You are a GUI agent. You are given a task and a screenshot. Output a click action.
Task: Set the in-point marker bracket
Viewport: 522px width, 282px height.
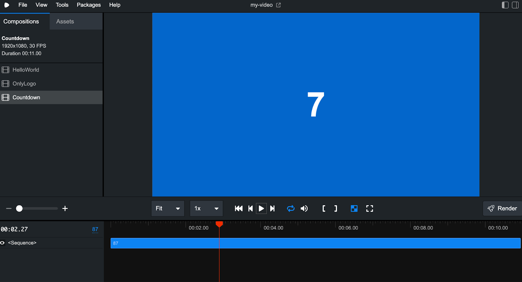click(324, 208)
